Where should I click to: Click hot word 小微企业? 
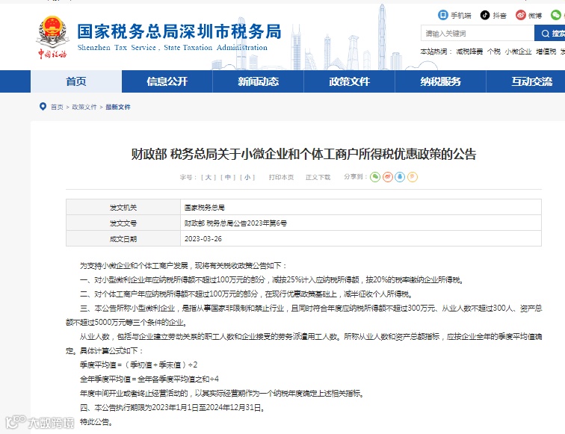coord(518,52)
